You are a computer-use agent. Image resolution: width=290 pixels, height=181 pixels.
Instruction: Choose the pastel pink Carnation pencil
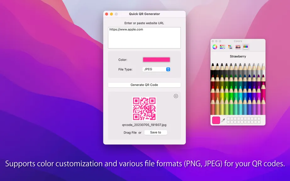click(263, 106)
